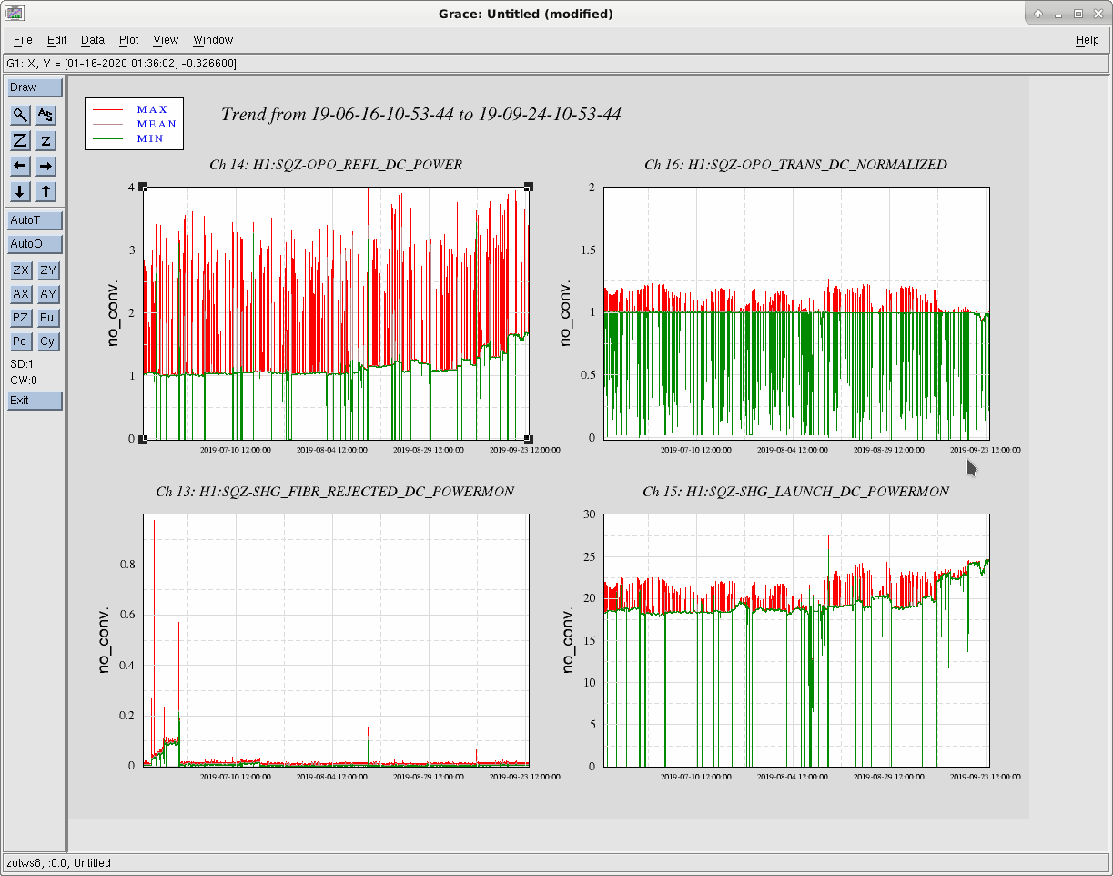Click the up arrow scroll icon
Viewport: 1113px width, 876px height.
coord(46,191)
